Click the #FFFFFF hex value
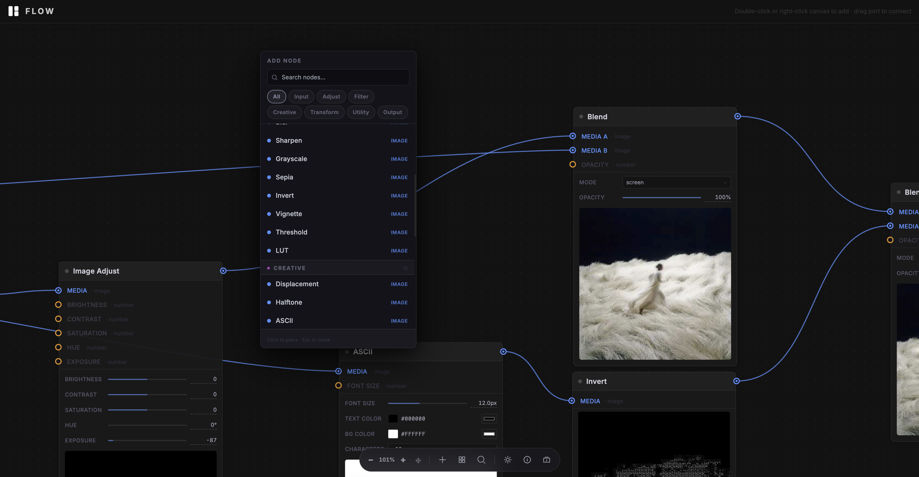919x477 pixels. click(413, 434)
